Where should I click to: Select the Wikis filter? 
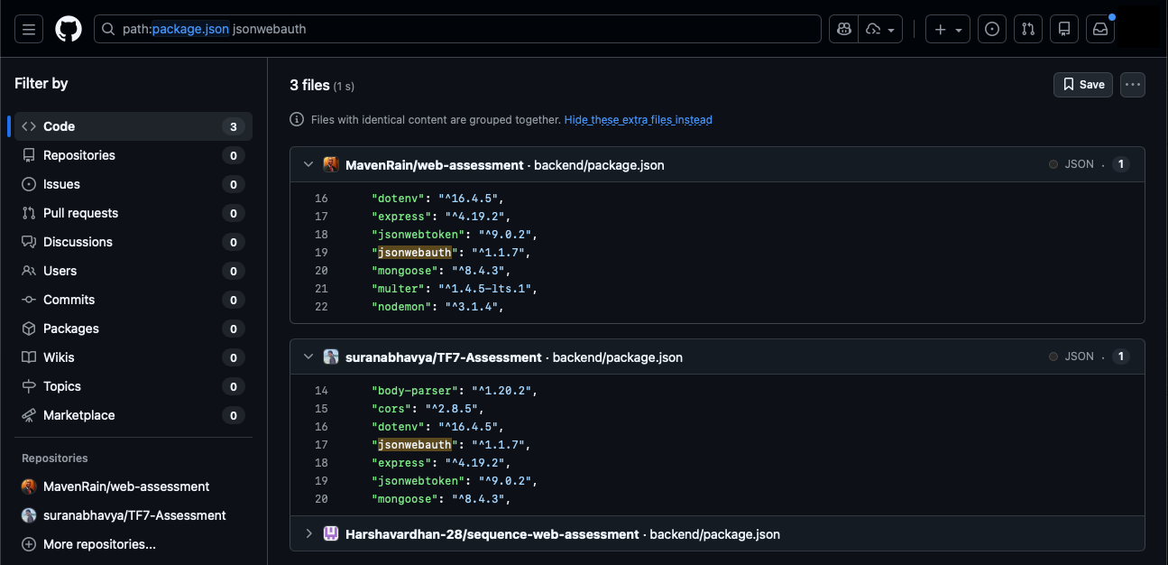133,357
